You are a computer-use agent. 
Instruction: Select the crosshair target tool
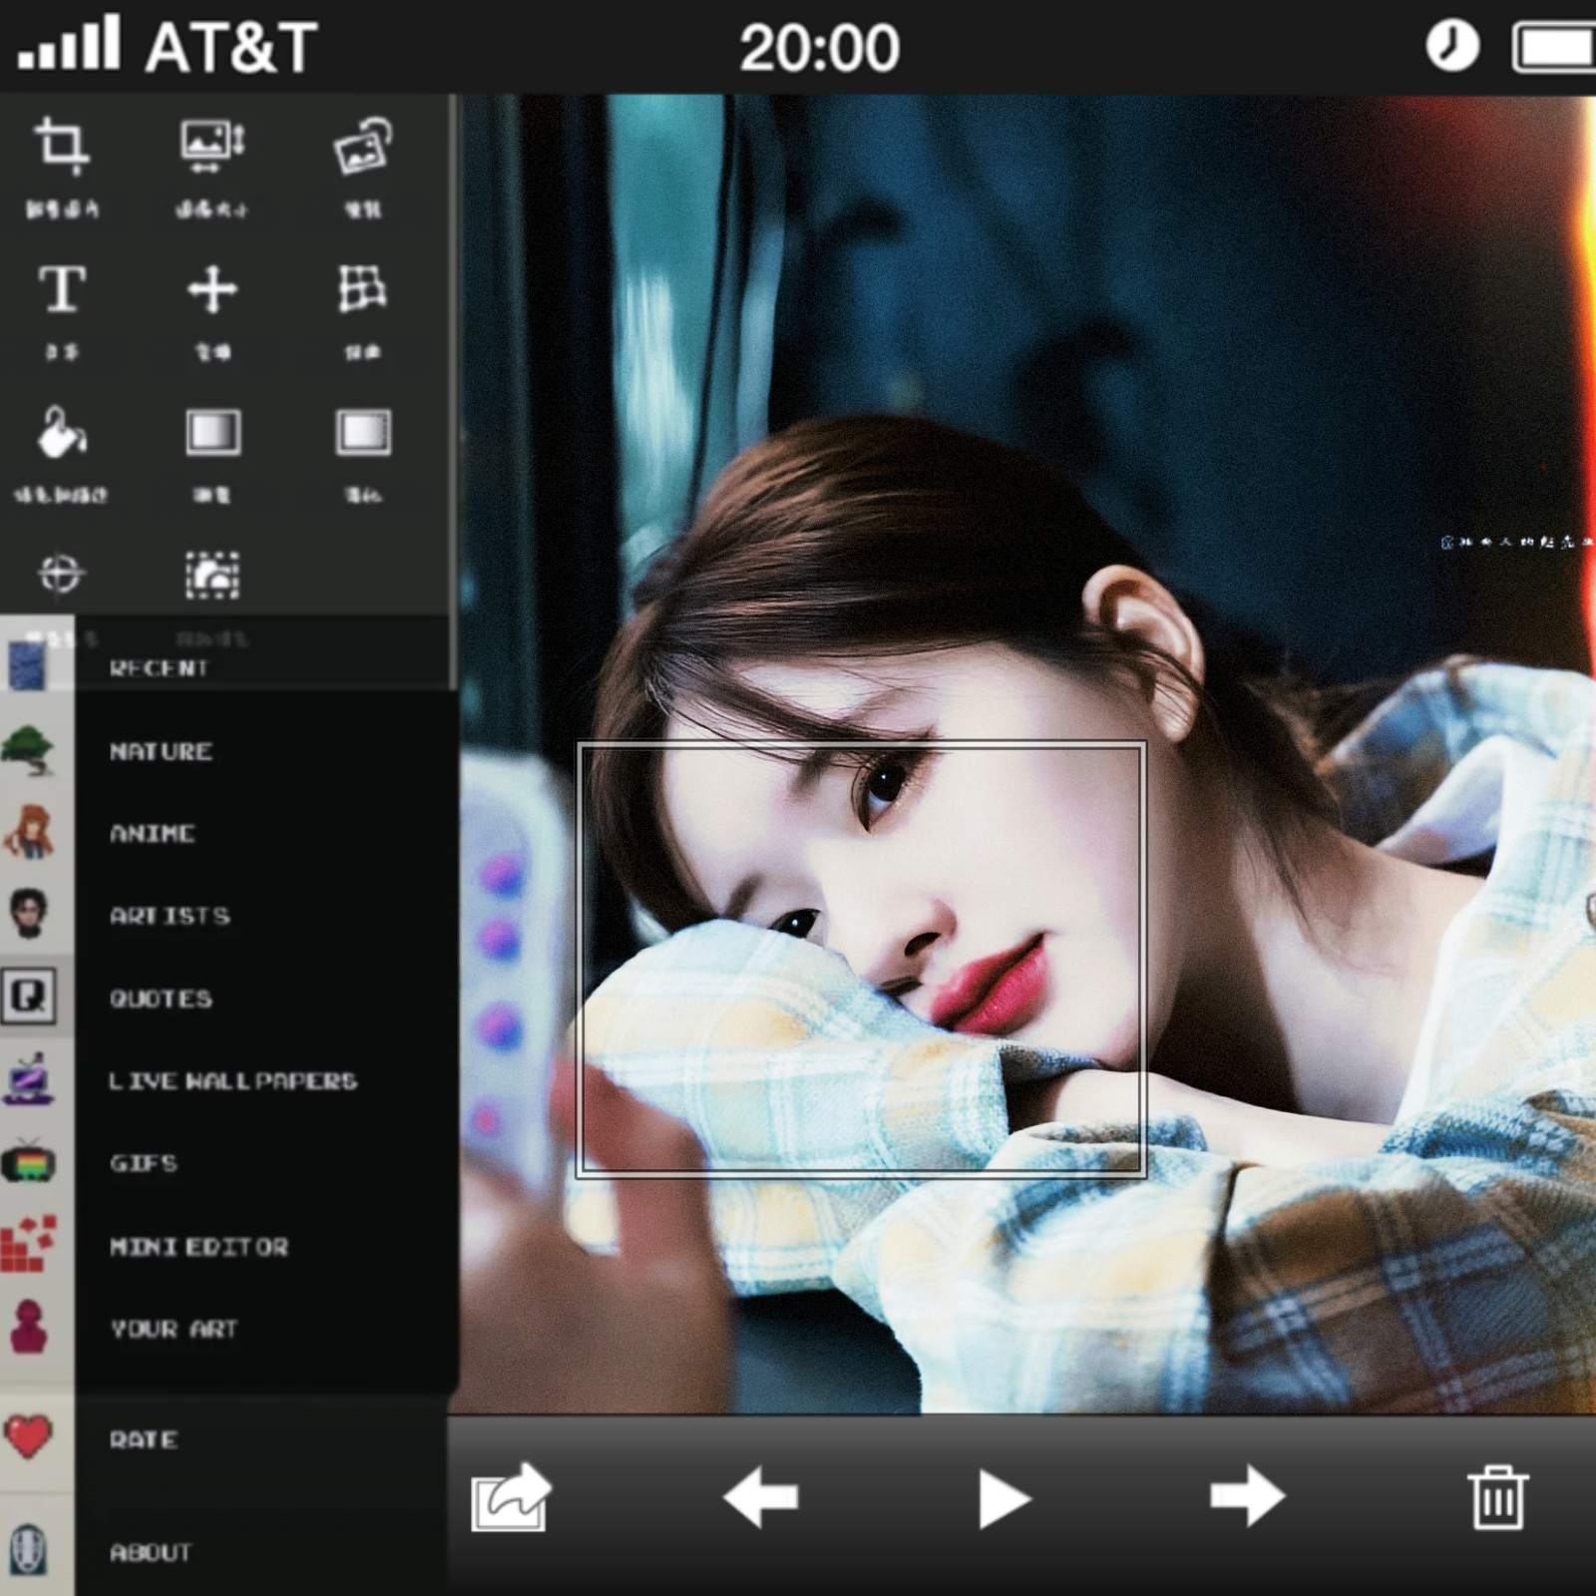[x=61, y=574]
